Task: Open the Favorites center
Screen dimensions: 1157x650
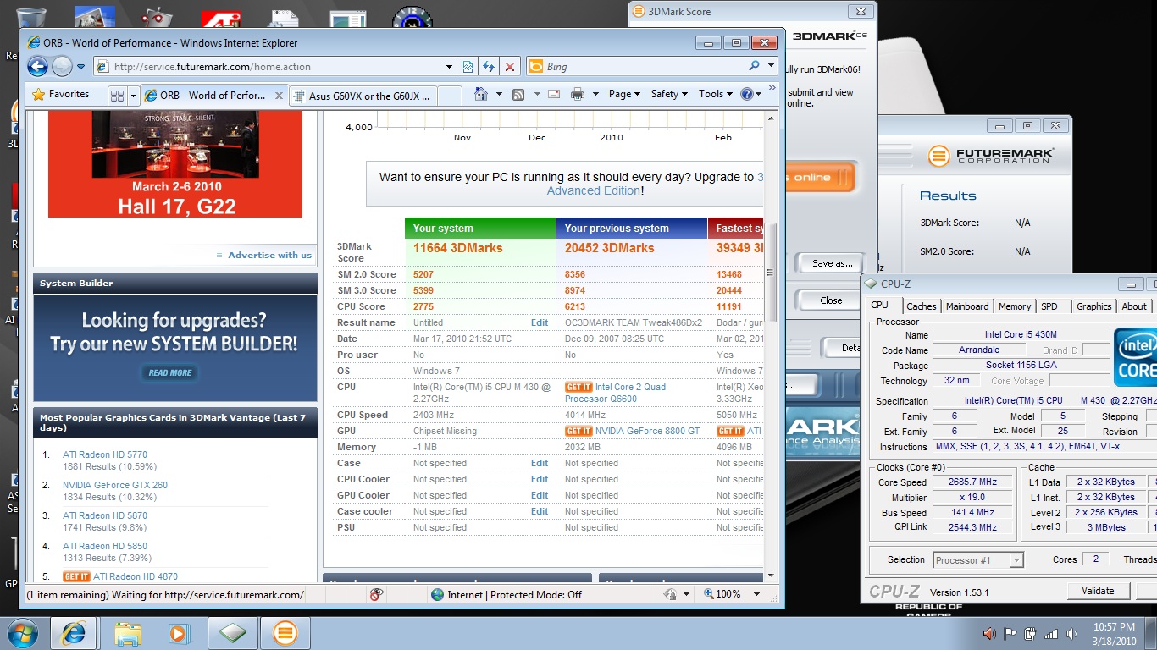Action: click(61, 95)
